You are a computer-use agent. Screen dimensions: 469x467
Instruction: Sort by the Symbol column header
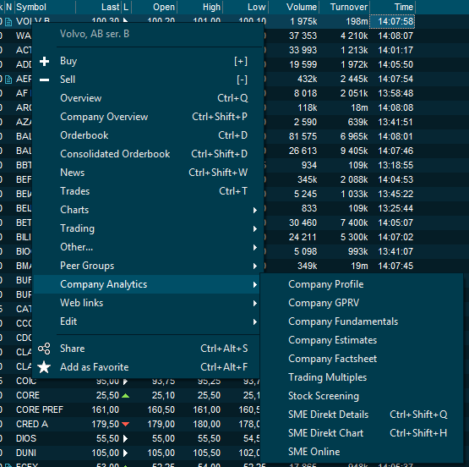pos(45,7)
